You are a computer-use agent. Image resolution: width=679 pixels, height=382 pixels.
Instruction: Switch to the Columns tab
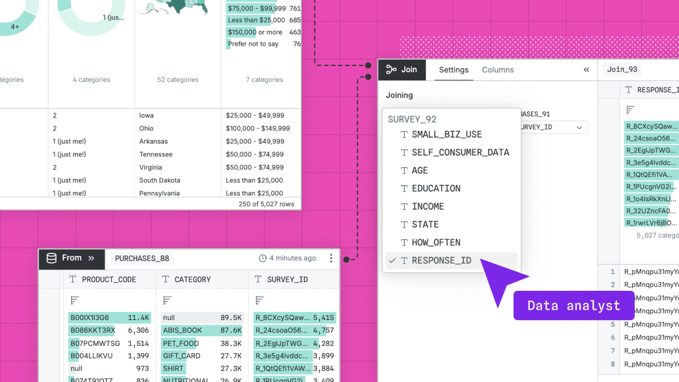497,69
